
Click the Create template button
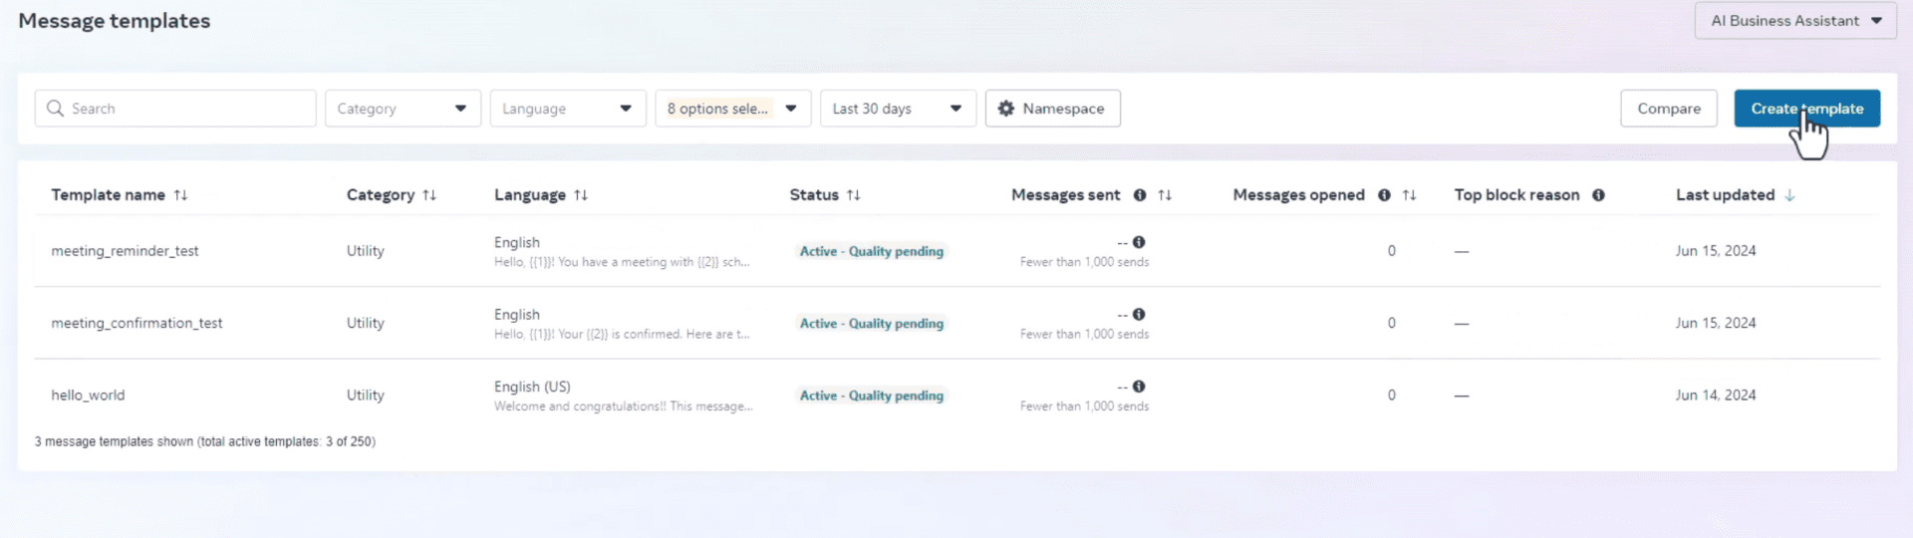pos(1806,109)
